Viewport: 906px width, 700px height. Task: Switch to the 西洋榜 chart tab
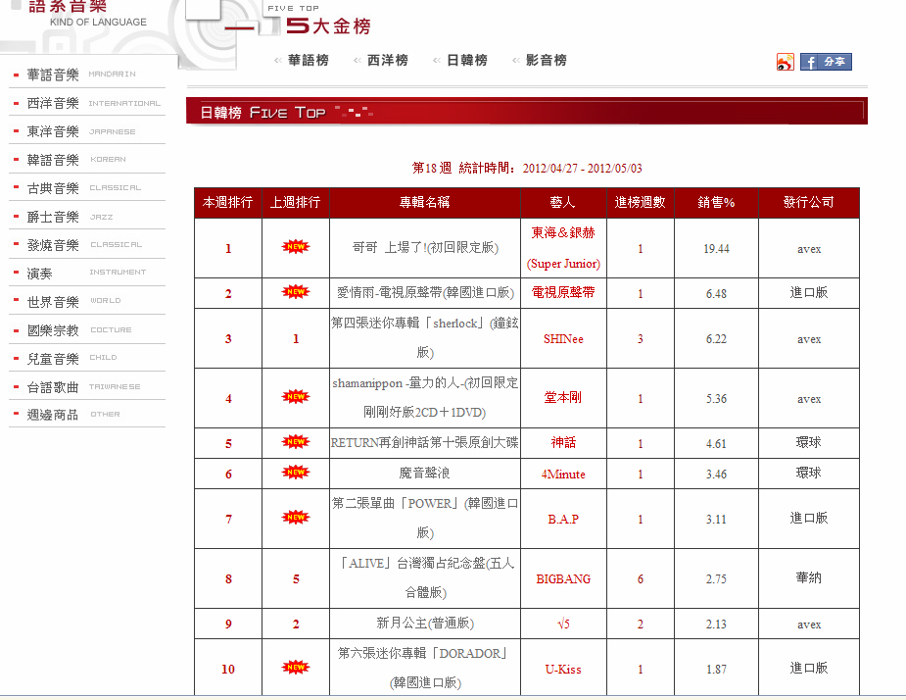coord(387,61)
